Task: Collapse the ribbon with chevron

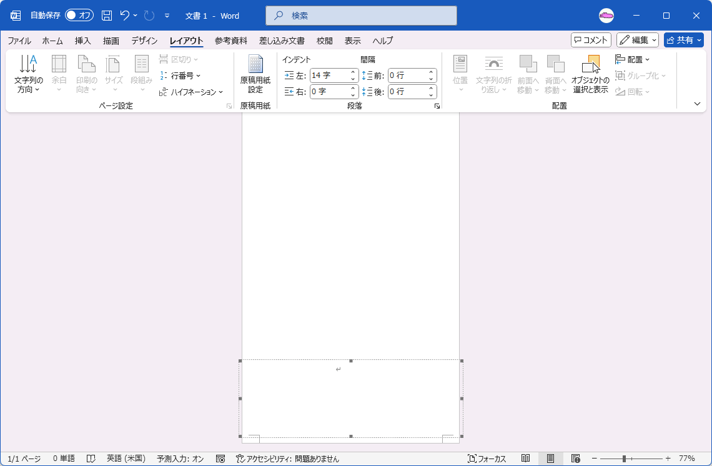Action: tap(698, 104)
